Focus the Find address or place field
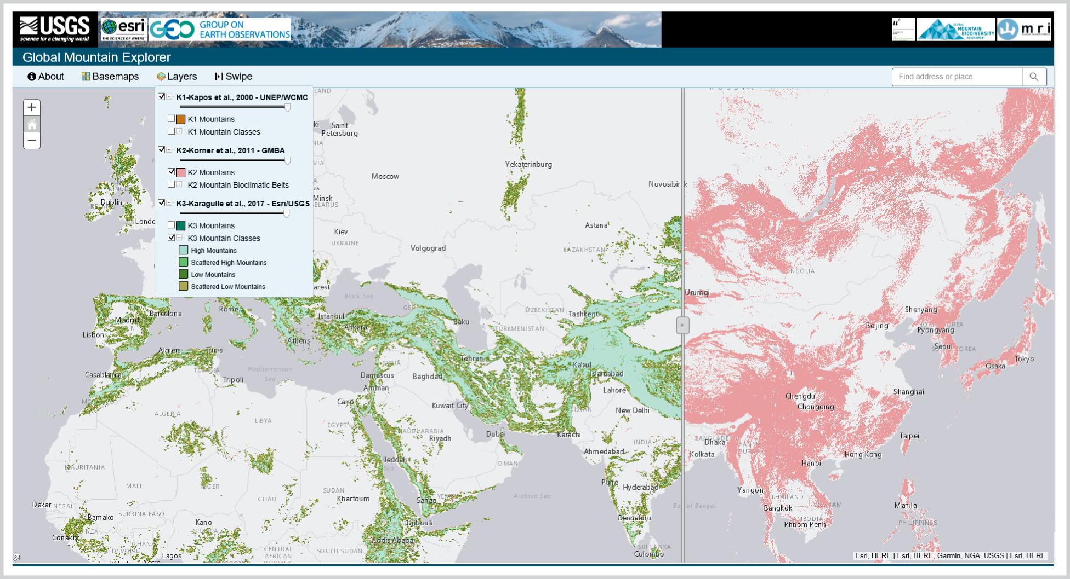Image resolution: width=1070 pixels, height=579 pixels. coord(957,77)
